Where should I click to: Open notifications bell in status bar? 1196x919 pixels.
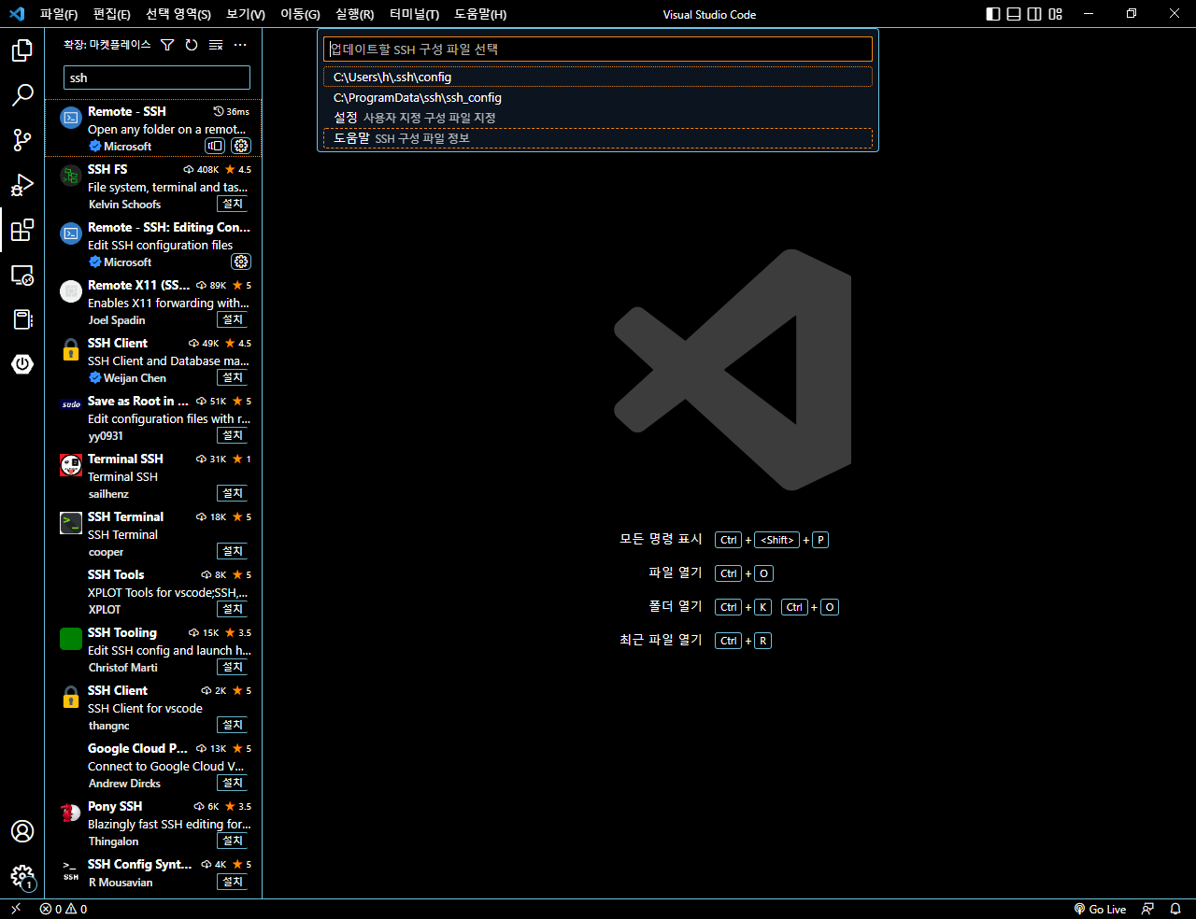[1175, 909]
